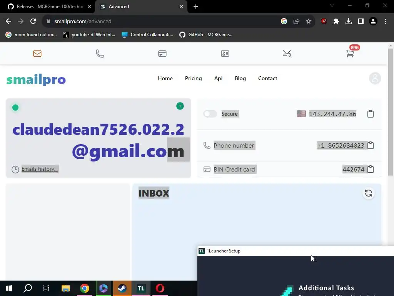
Task: Click the share page icon in address bar
Action: 296,22
